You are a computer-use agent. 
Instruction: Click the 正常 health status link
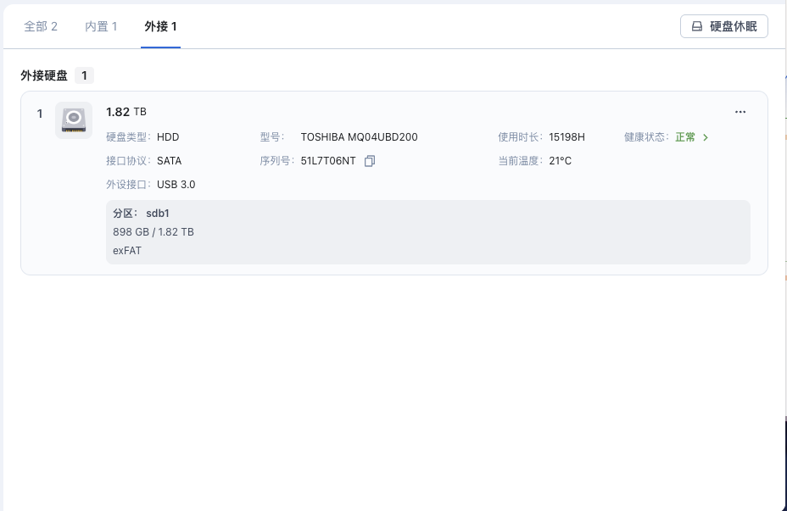685,137
